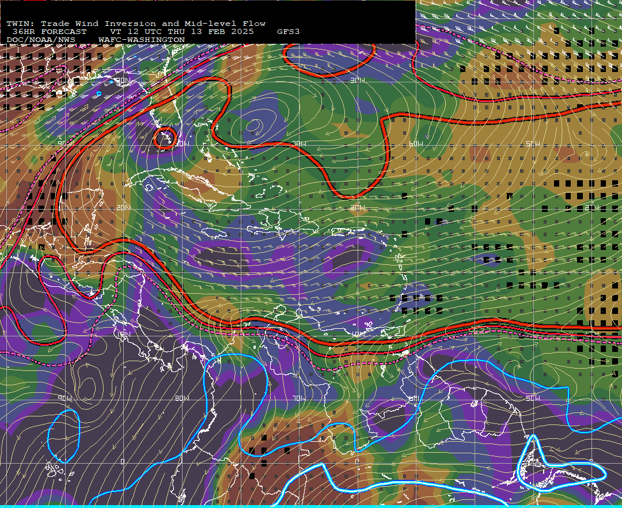This screenshot has width=622, height=508.
Task: Click the upper "50W" longitude label
Action: click(x=533, y=143)
